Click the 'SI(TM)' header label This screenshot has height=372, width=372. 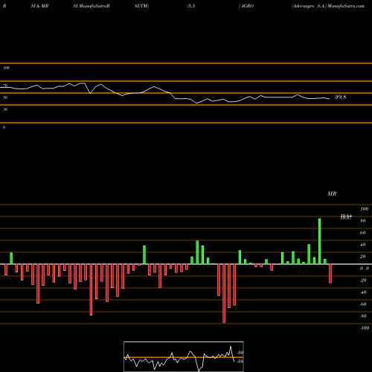point(141,6)
